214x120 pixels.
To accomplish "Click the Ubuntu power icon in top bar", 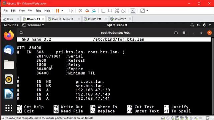I will click(204, 25).
